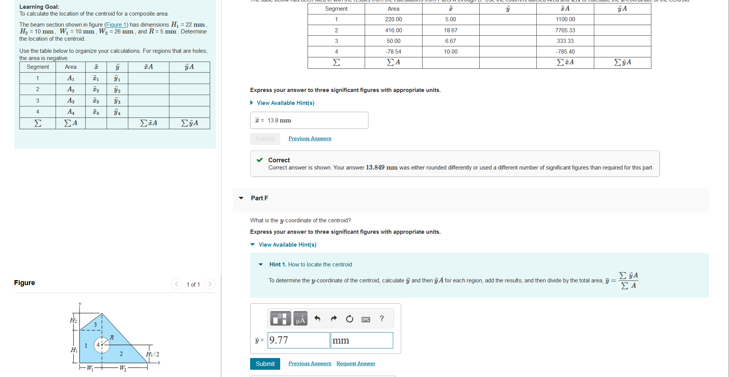Viewport: 729px width, 377px height.
Task: Click the Part F question about y-coordinate
Action: 300,220
